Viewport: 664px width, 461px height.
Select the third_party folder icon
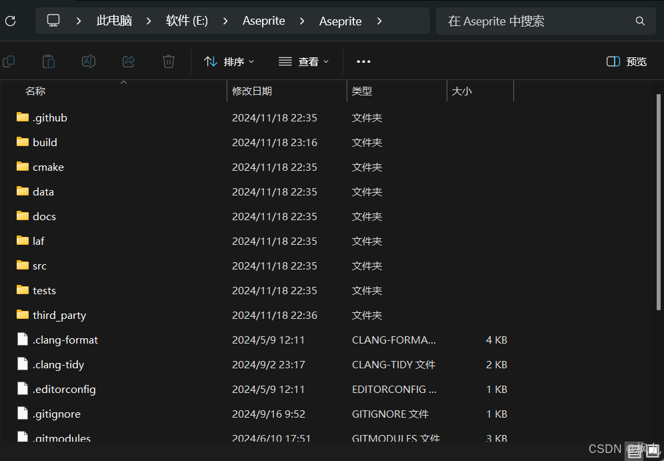click(x=23, y=315)
